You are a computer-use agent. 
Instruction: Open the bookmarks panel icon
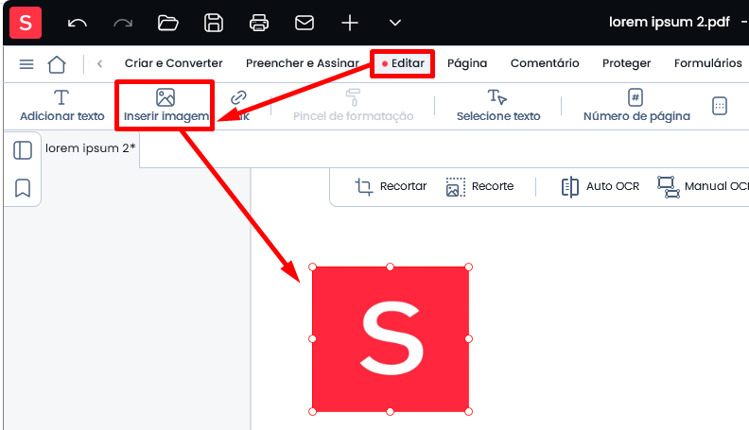[23, 187]
